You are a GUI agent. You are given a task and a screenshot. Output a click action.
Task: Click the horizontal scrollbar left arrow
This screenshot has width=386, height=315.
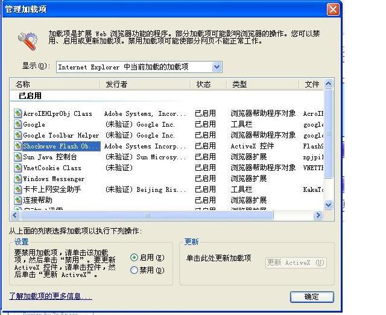click(x=14, y=215)
